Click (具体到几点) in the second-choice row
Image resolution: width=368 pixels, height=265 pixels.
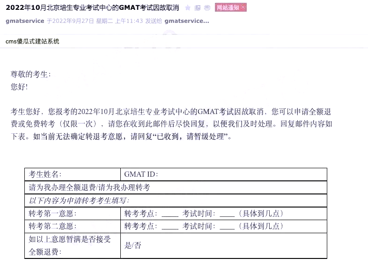point(261,226)
